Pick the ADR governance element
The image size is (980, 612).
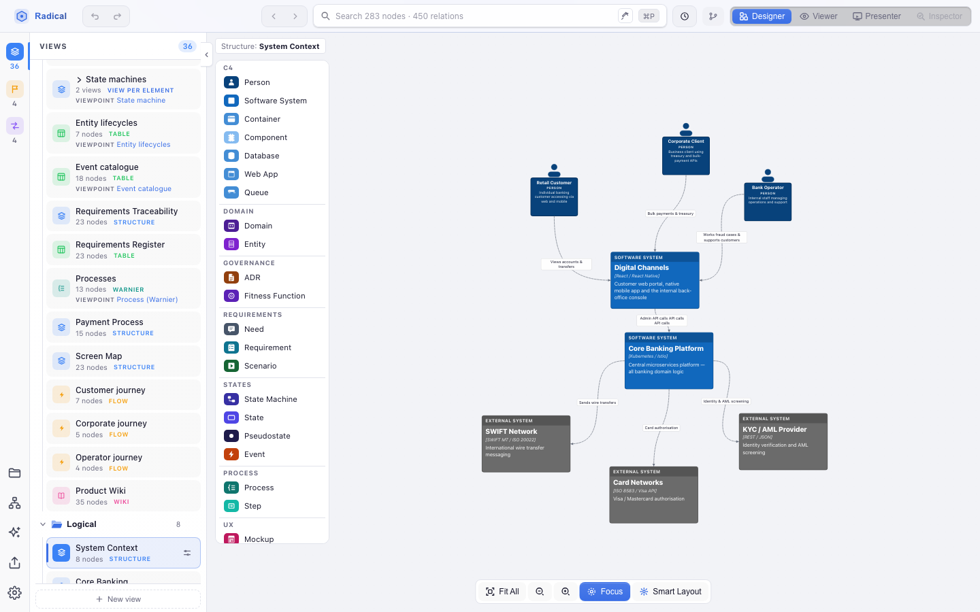(x=272, y=277)
